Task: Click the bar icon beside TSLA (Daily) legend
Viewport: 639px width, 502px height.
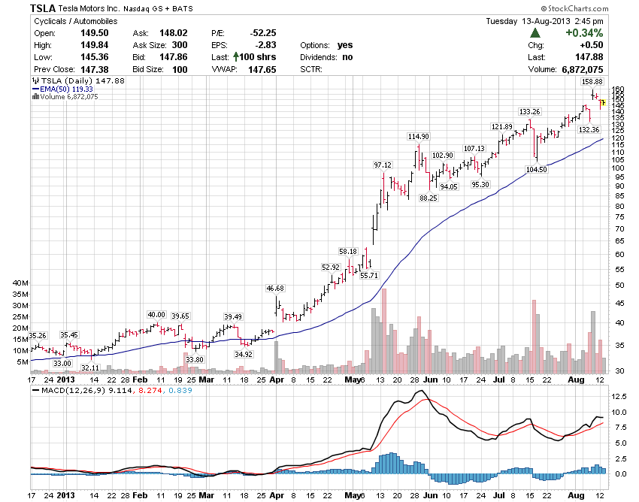Action: 35,80
